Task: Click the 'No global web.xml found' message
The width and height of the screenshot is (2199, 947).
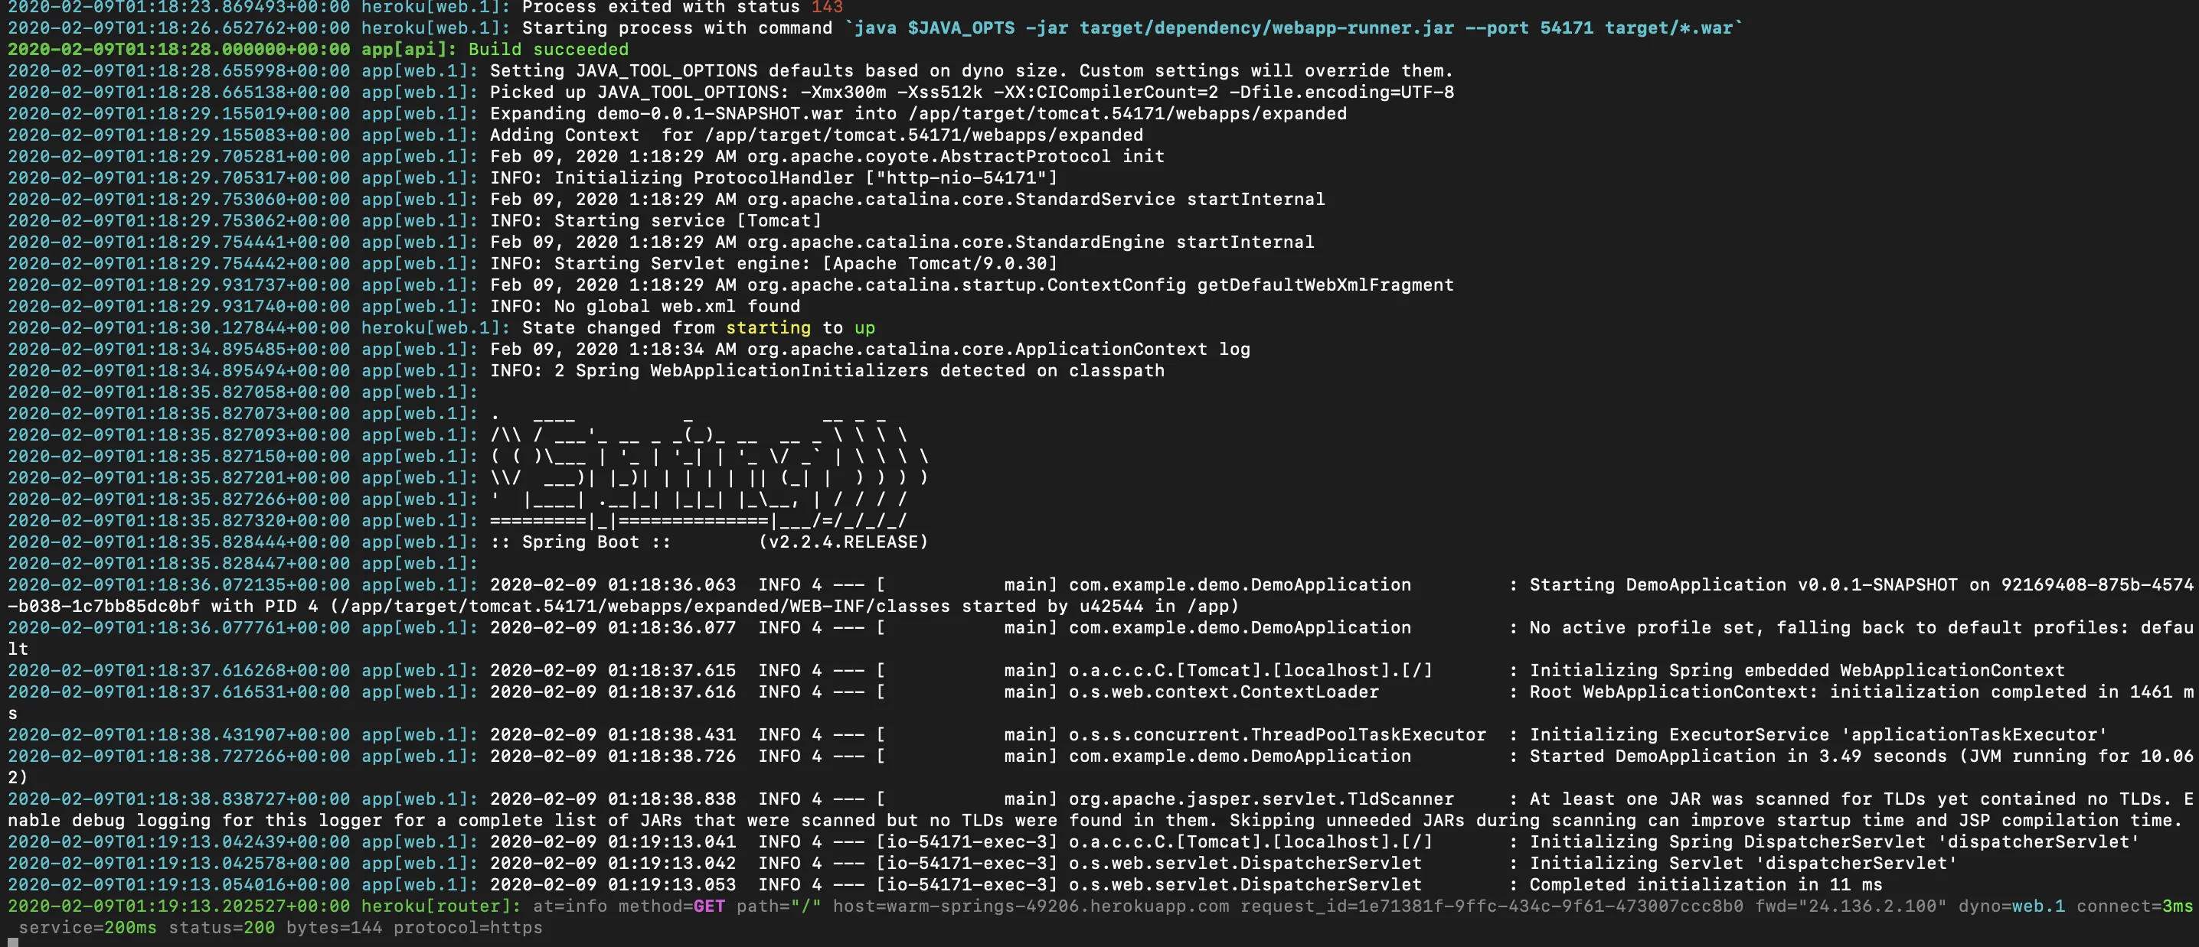Action: point(677,306)
